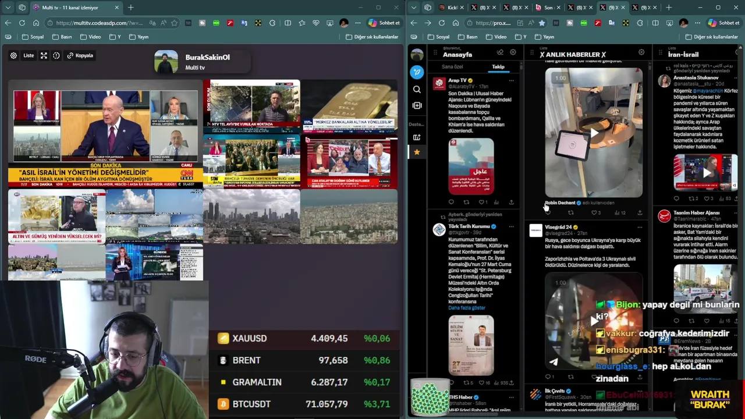
Task: Open a new tab in left browser
Action: 130,8
